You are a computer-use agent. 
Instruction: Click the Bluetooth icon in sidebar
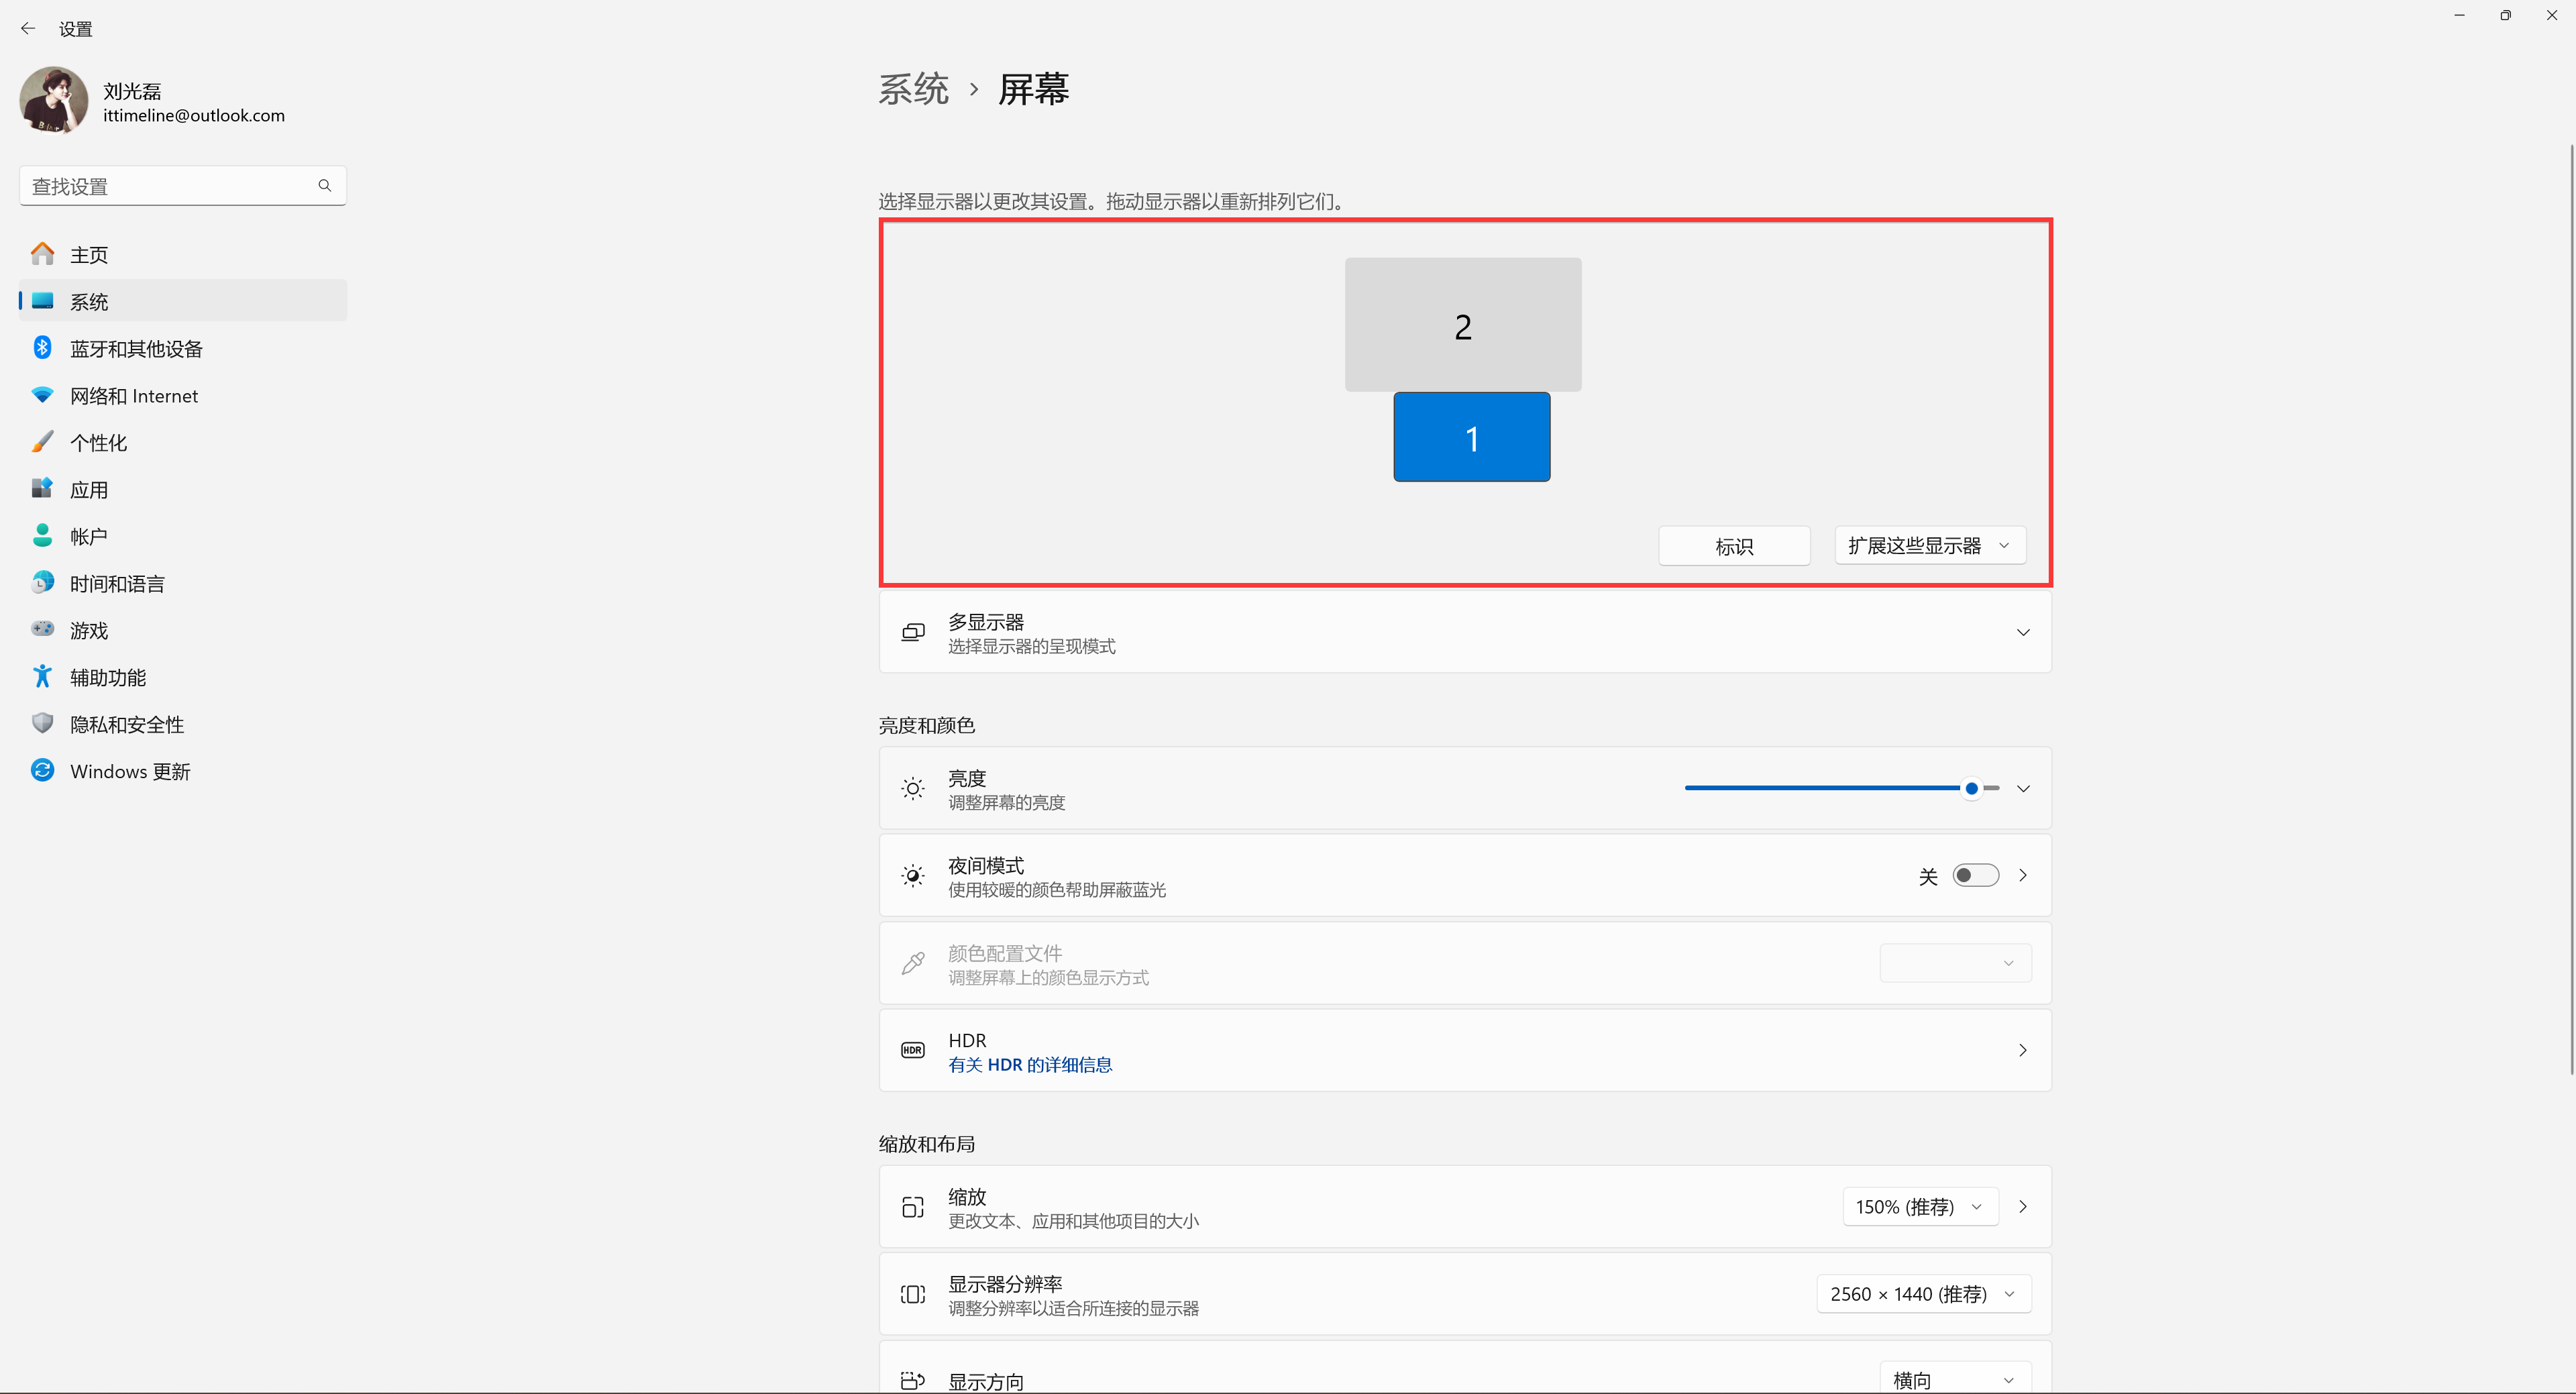(x=42, y=348)
